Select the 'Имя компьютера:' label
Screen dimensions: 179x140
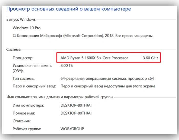pos(28,105)
